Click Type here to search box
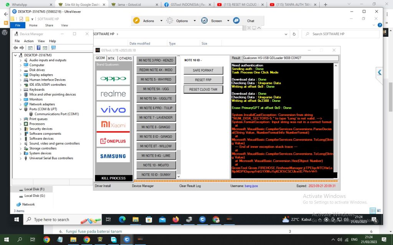The height and width of the screenshot is (245, 393). click(x=63, y=219)
